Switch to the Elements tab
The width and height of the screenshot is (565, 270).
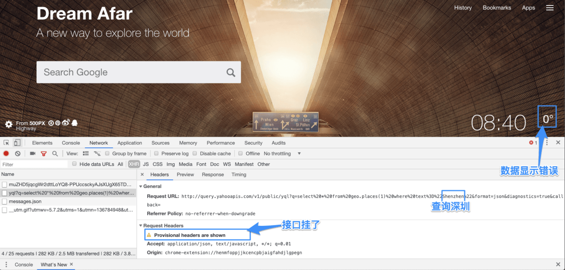tap(42, 143)
